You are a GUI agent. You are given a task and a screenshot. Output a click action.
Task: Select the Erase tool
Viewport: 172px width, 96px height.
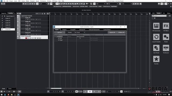point(64,4)
